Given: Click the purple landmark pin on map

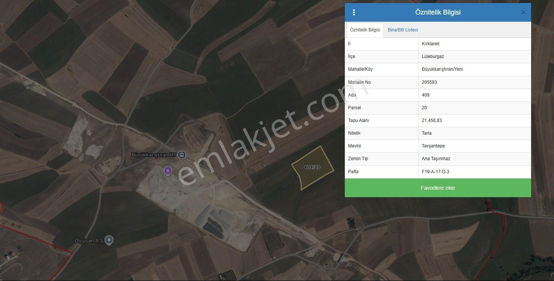Looking at the screenshot, I should (x=168, y=171).
